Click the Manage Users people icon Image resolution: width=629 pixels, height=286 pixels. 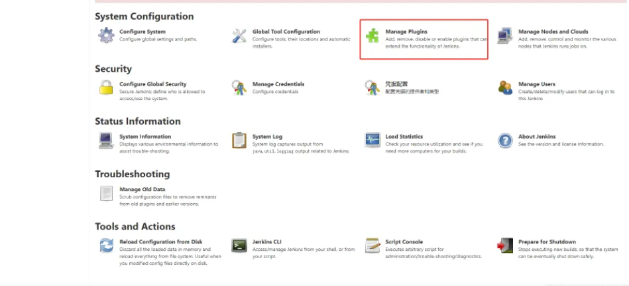pyautogui.click(x=505, y=88)
